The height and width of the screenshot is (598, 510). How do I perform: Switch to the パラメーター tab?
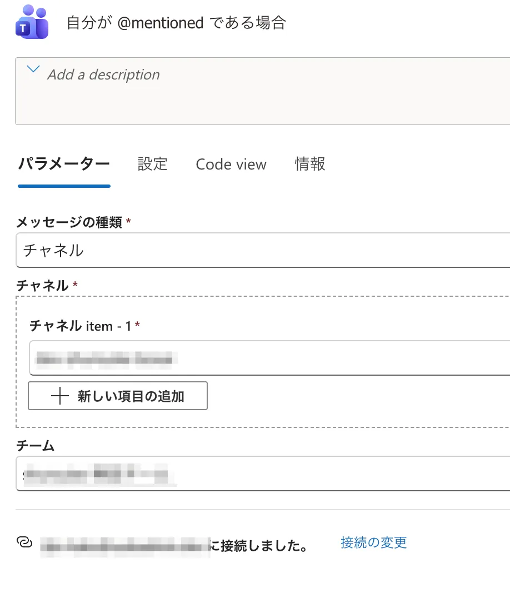(x=64, y=165)
